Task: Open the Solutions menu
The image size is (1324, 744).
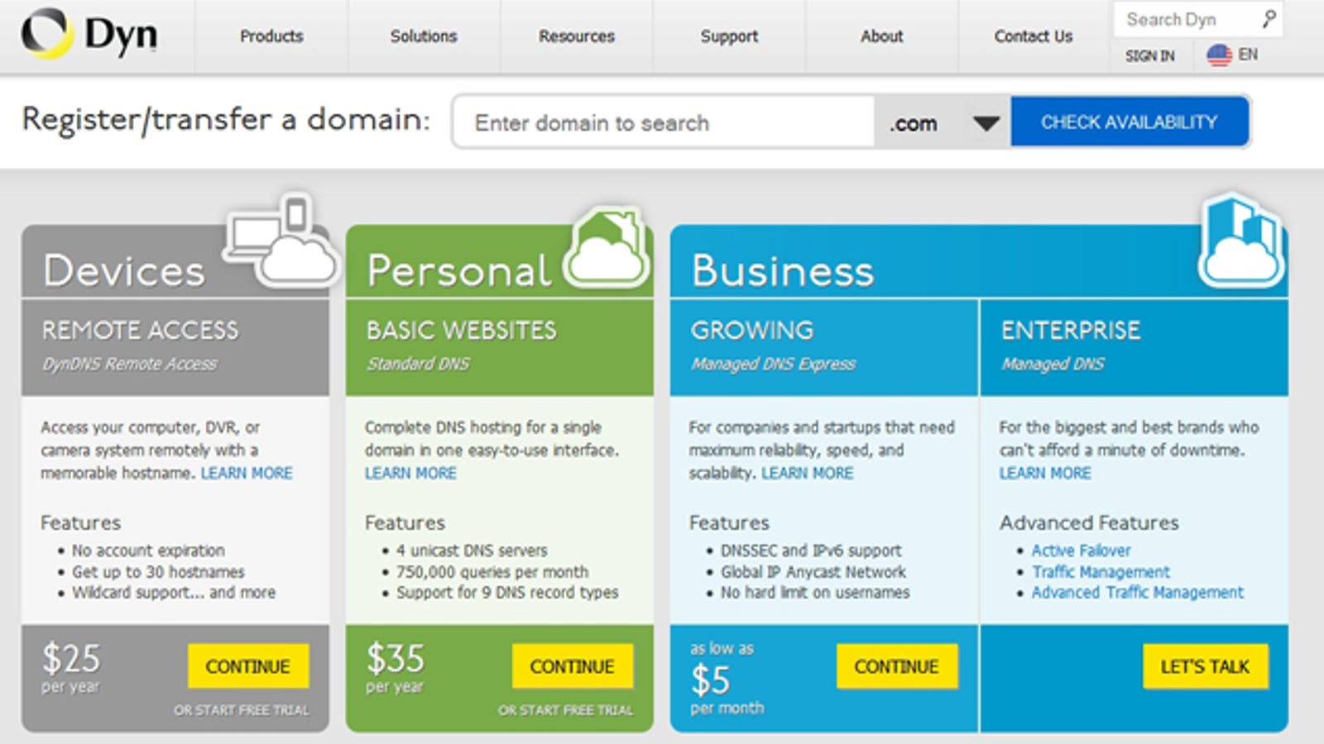Action: (x=424, y=36)
